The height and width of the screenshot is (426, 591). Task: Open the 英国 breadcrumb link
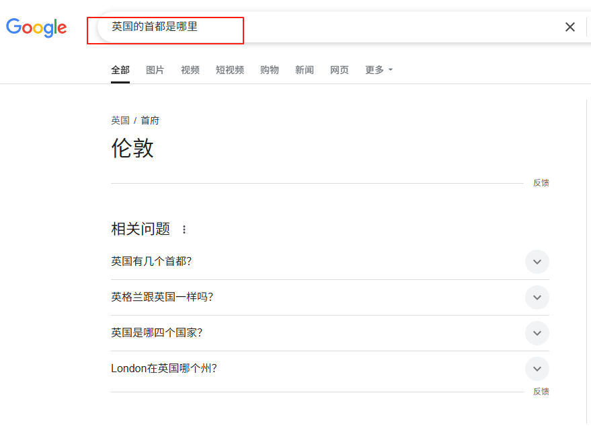(120, 120)
